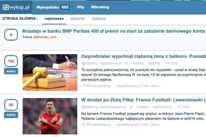Switch to the aktywne tab
Viewport: 206px width, 137px height.
pyautogui.click(x=78, y=19)
